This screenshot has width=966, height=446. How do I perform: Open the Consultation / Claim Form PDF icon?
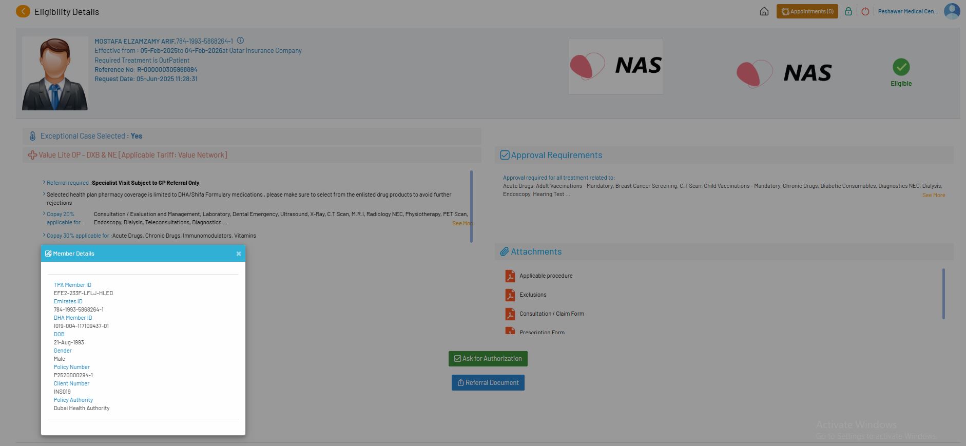point(510,314)
